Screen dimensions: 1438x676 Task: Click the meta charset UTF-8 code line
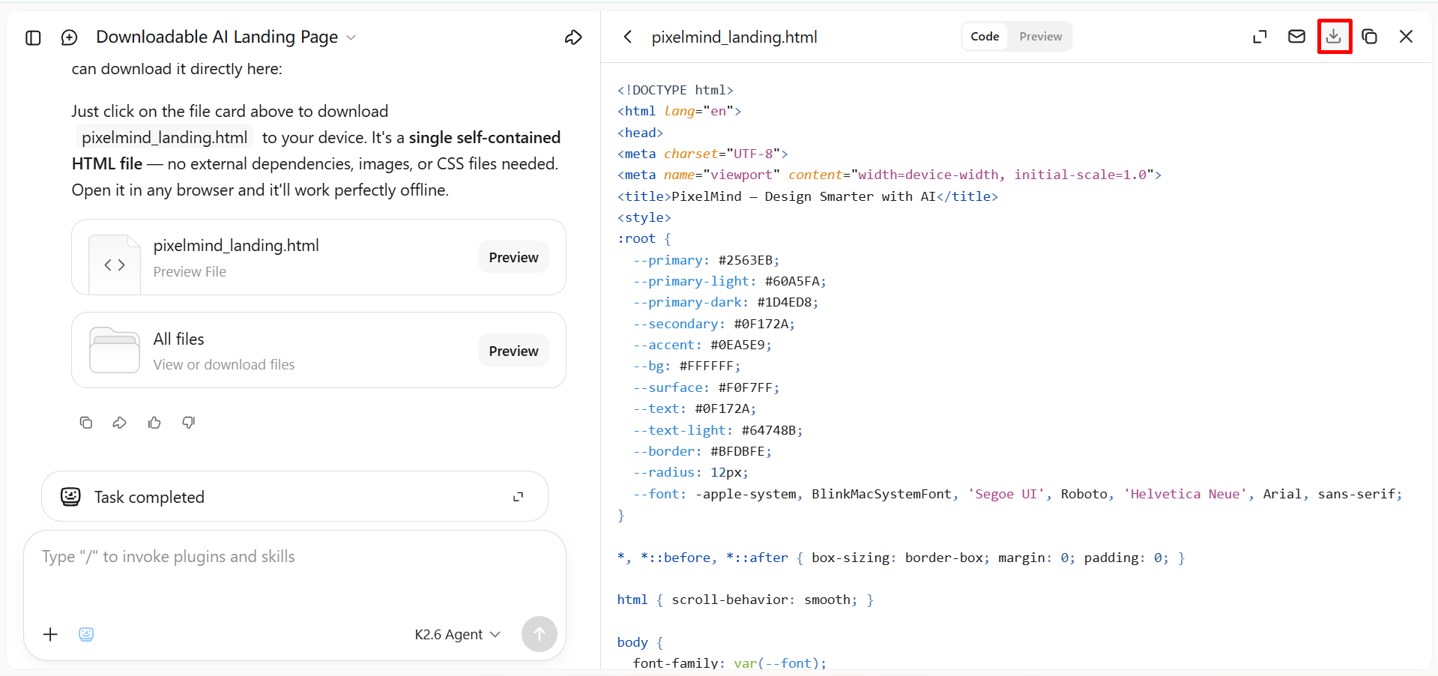click(x=702, y=154)
